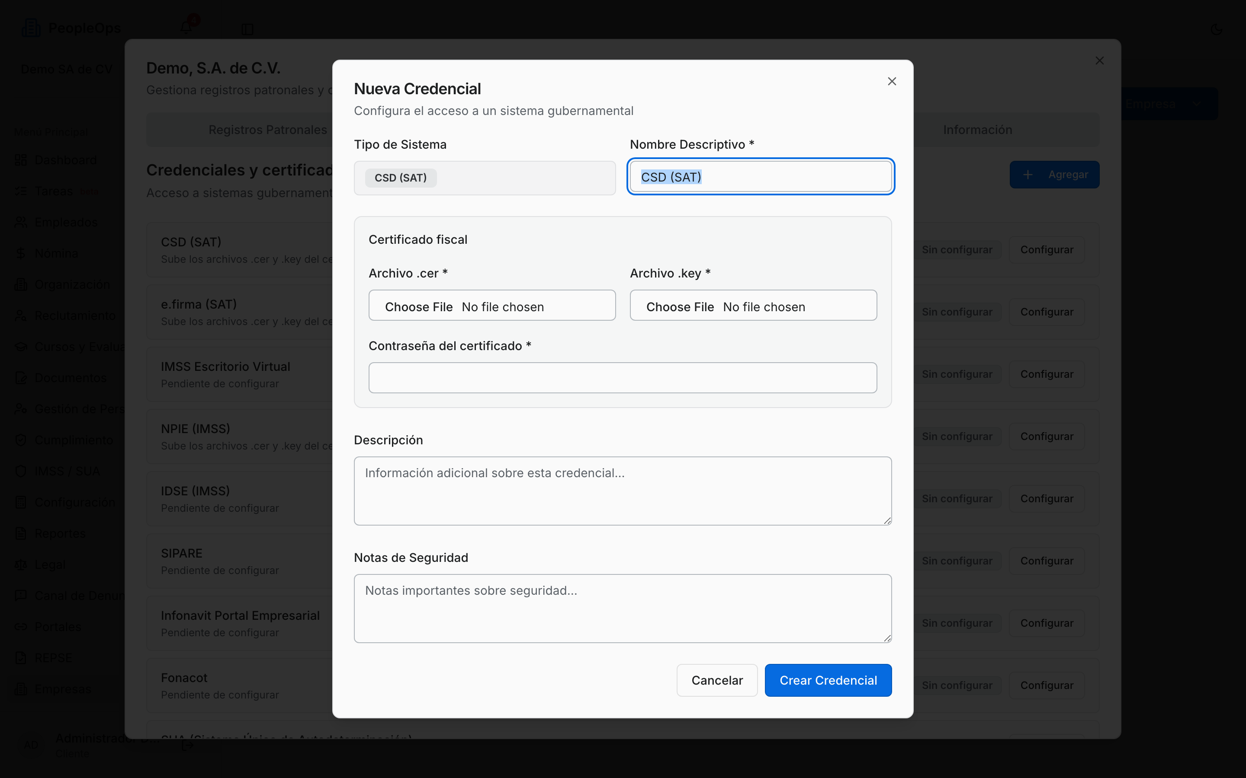Open IMSS / SUA icon in sidebar
1246x778 pixels.
click(x=21, y=471)
